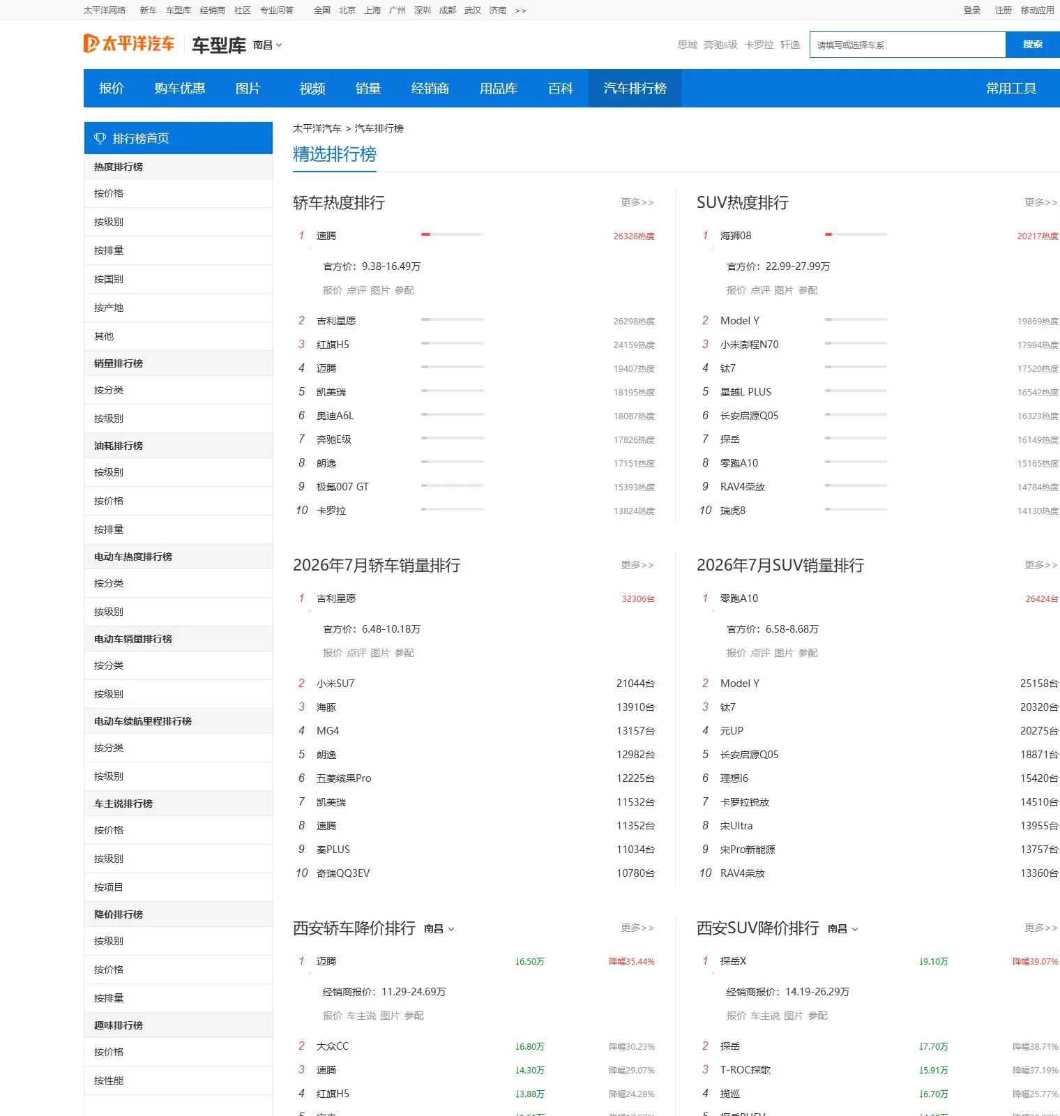The image size is (1060, 1116).
Task: Open the 购车优惠 navigation tab
Action: (179, 88)
